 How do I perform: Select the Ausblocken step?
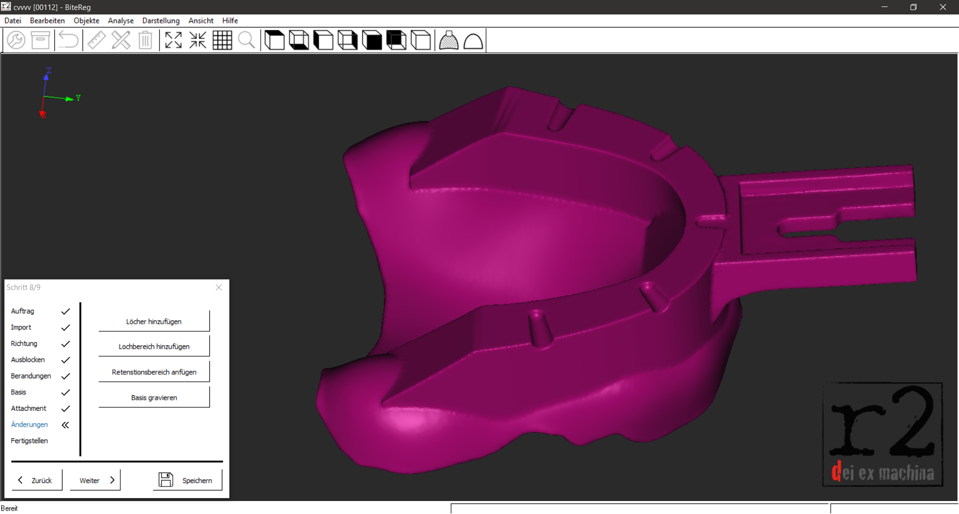coord(28,360)
